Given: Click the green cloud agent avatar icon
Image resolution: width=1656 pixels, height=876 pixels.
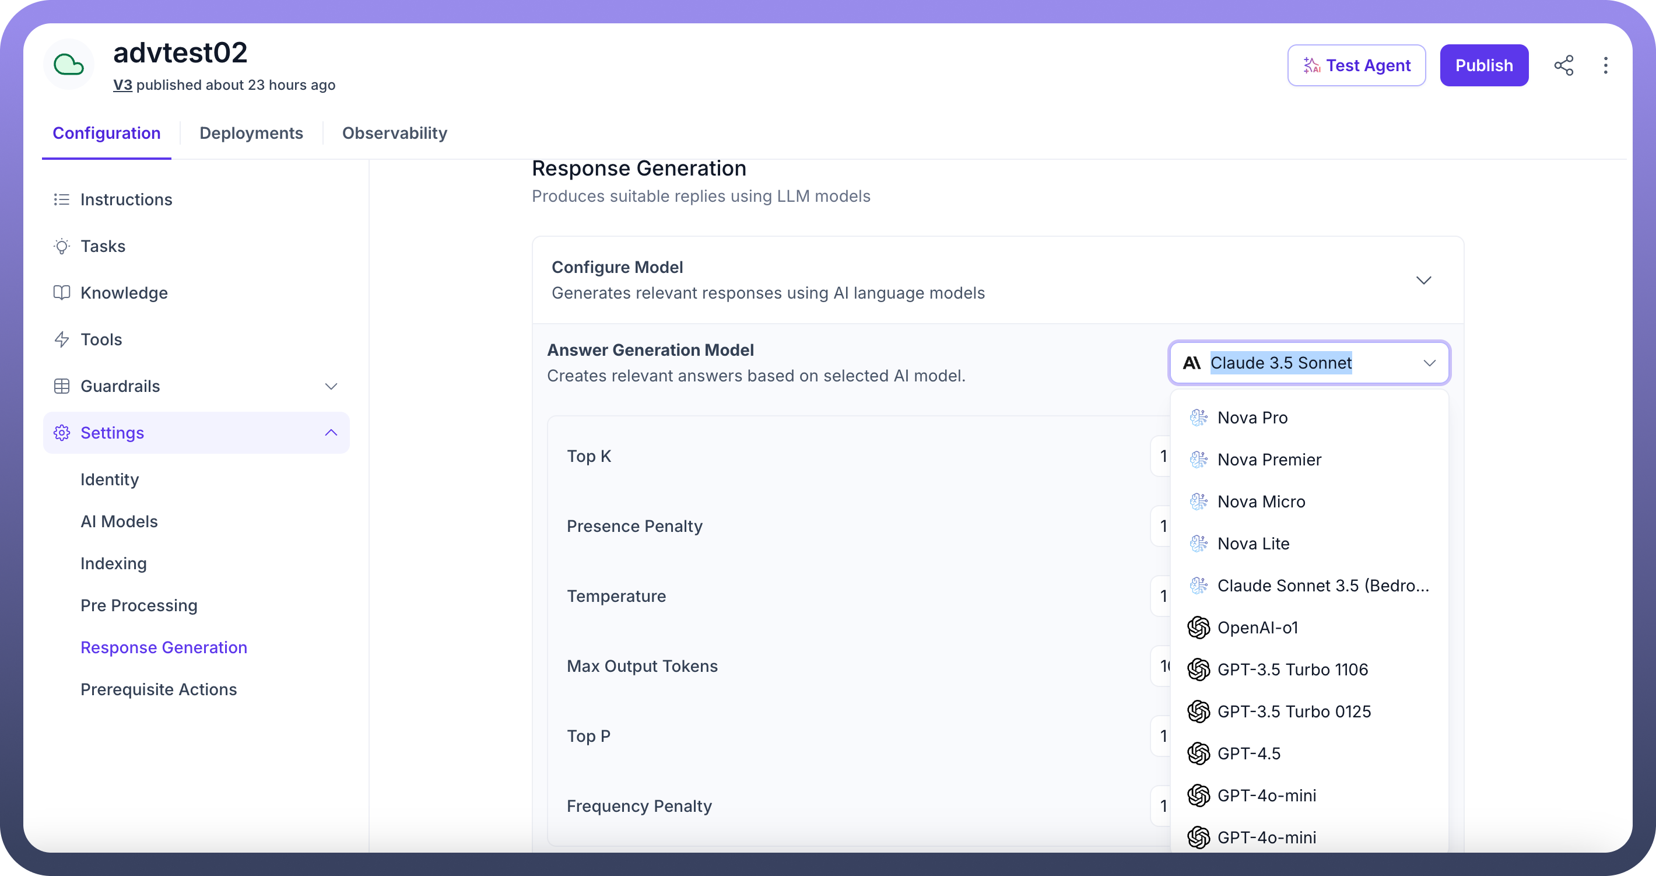Looking at the screenshot, I should point(69,64).
